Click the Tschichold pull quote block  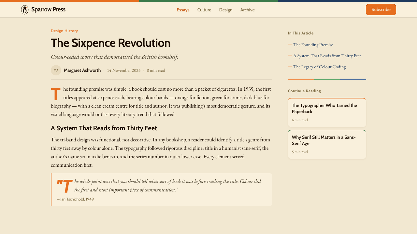click(x=162, y=189)
